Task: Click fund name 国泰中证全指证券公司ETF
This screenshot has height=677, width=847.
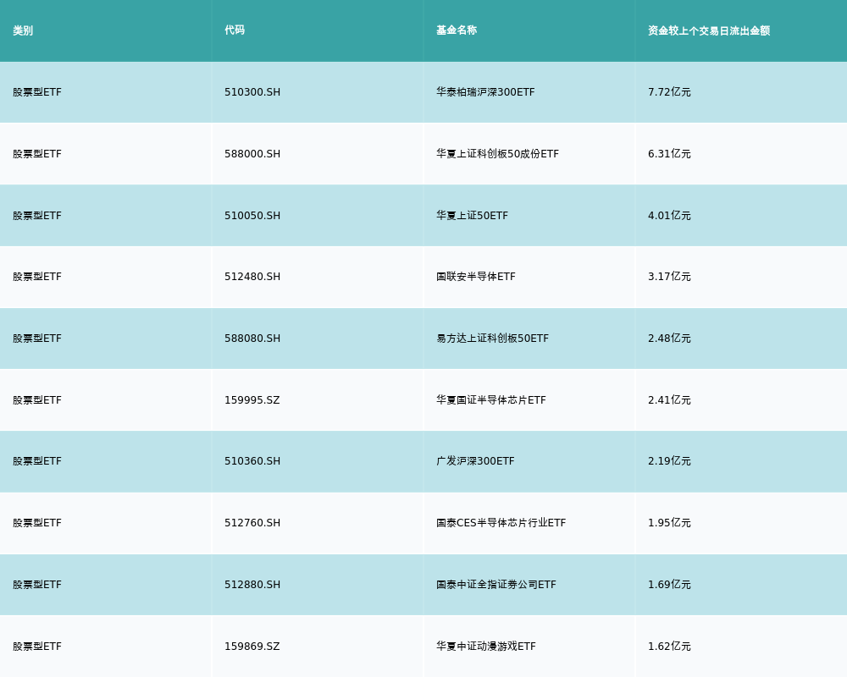Action: pos(496,585)
